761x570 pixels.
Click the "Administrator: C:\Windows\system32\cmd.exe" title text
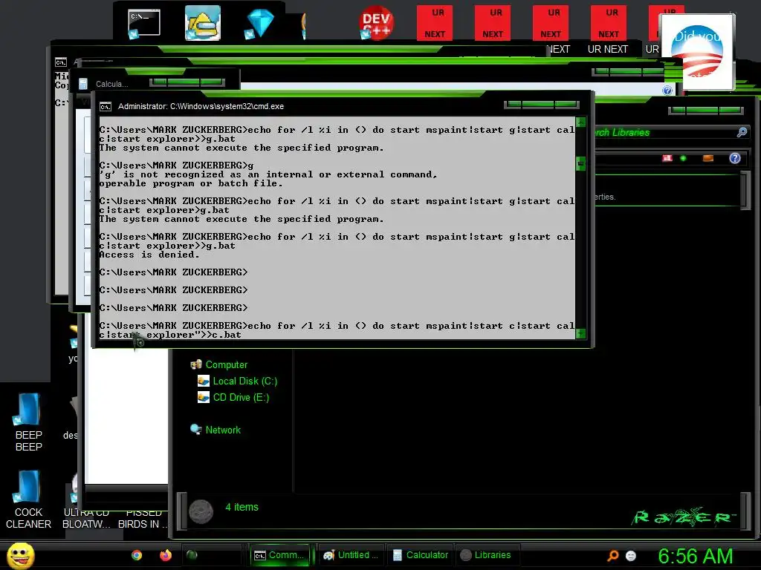(201, 107)
